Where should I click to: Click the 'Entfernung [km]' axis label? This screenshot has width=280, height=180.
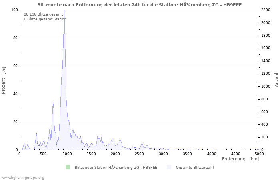(240, 159)
